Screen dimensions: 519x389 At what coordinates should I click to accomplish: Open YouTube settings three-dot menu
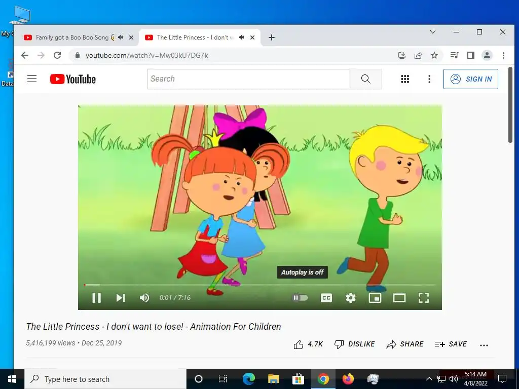coord(429,79)
